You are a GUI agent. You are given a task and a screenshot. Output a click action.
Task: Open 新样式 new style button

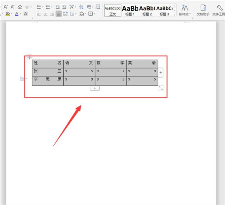point(185,10)
